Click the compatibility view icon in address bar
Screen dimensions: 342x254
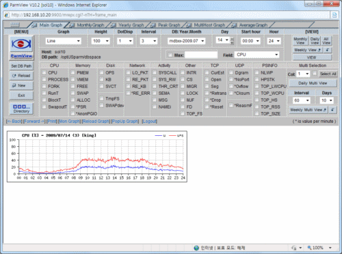[334, 15]
